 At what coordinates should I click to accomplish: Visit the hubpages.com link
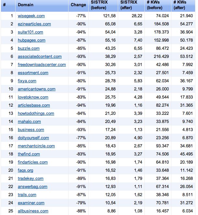coord(31,40)
